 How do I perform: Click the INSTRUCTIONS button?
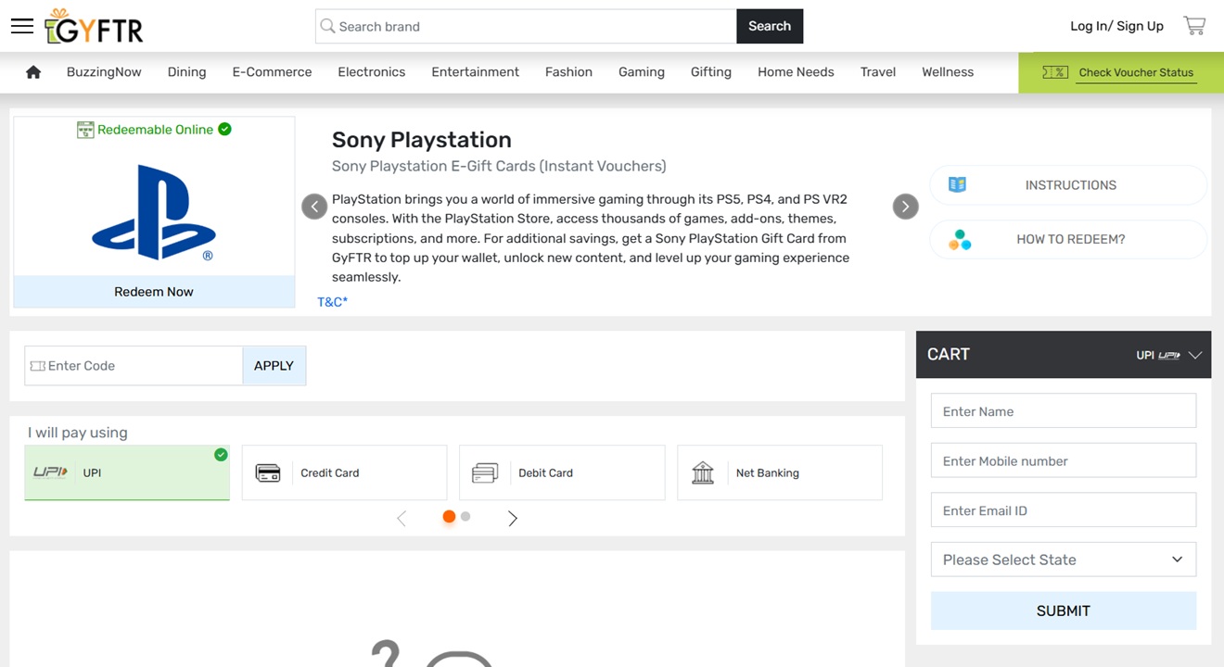pyautogui.click(x=1068, y=185)
